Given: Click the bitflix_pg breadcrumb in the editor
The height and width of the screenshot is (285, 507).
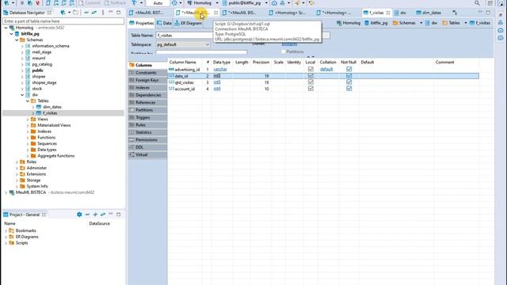Looking at the screenshot, I should (x=376, y=23).
